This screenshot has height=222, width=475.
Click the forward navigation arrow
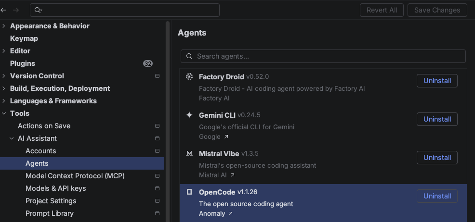pyautogui.click(x=16, y=10)
